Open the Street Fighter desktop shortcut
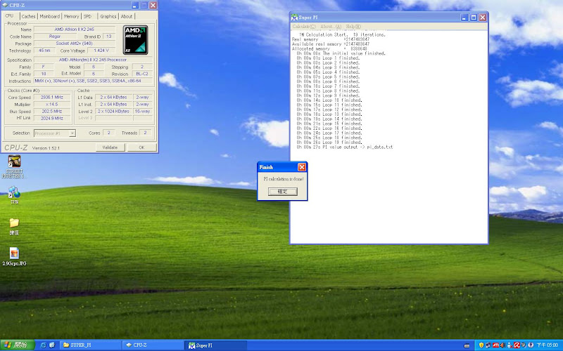Image resolution: width=563 pixels, height=351 pixels. (14, 166)
